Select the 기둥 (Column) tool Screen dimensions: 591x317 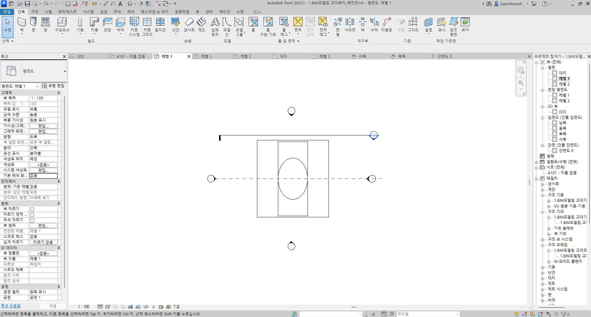(80, 24)
